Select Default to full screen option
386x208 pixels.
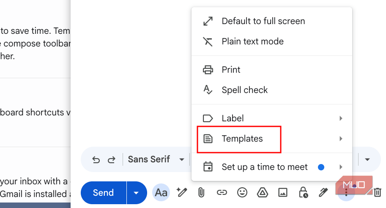[x=272, y=21]
